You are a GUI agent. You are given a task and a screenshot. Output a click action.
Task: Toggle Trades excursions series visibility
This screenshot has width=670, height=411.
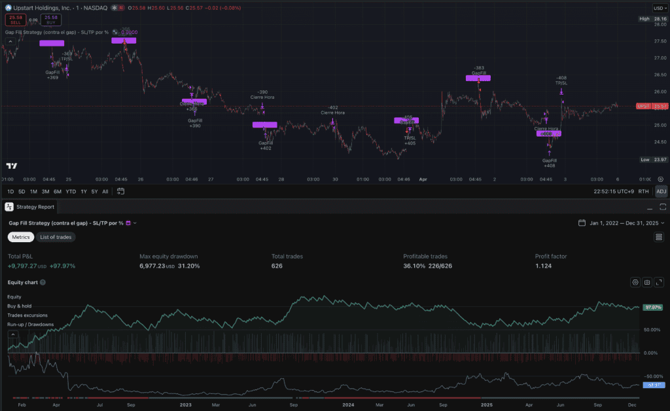(27, 315)
